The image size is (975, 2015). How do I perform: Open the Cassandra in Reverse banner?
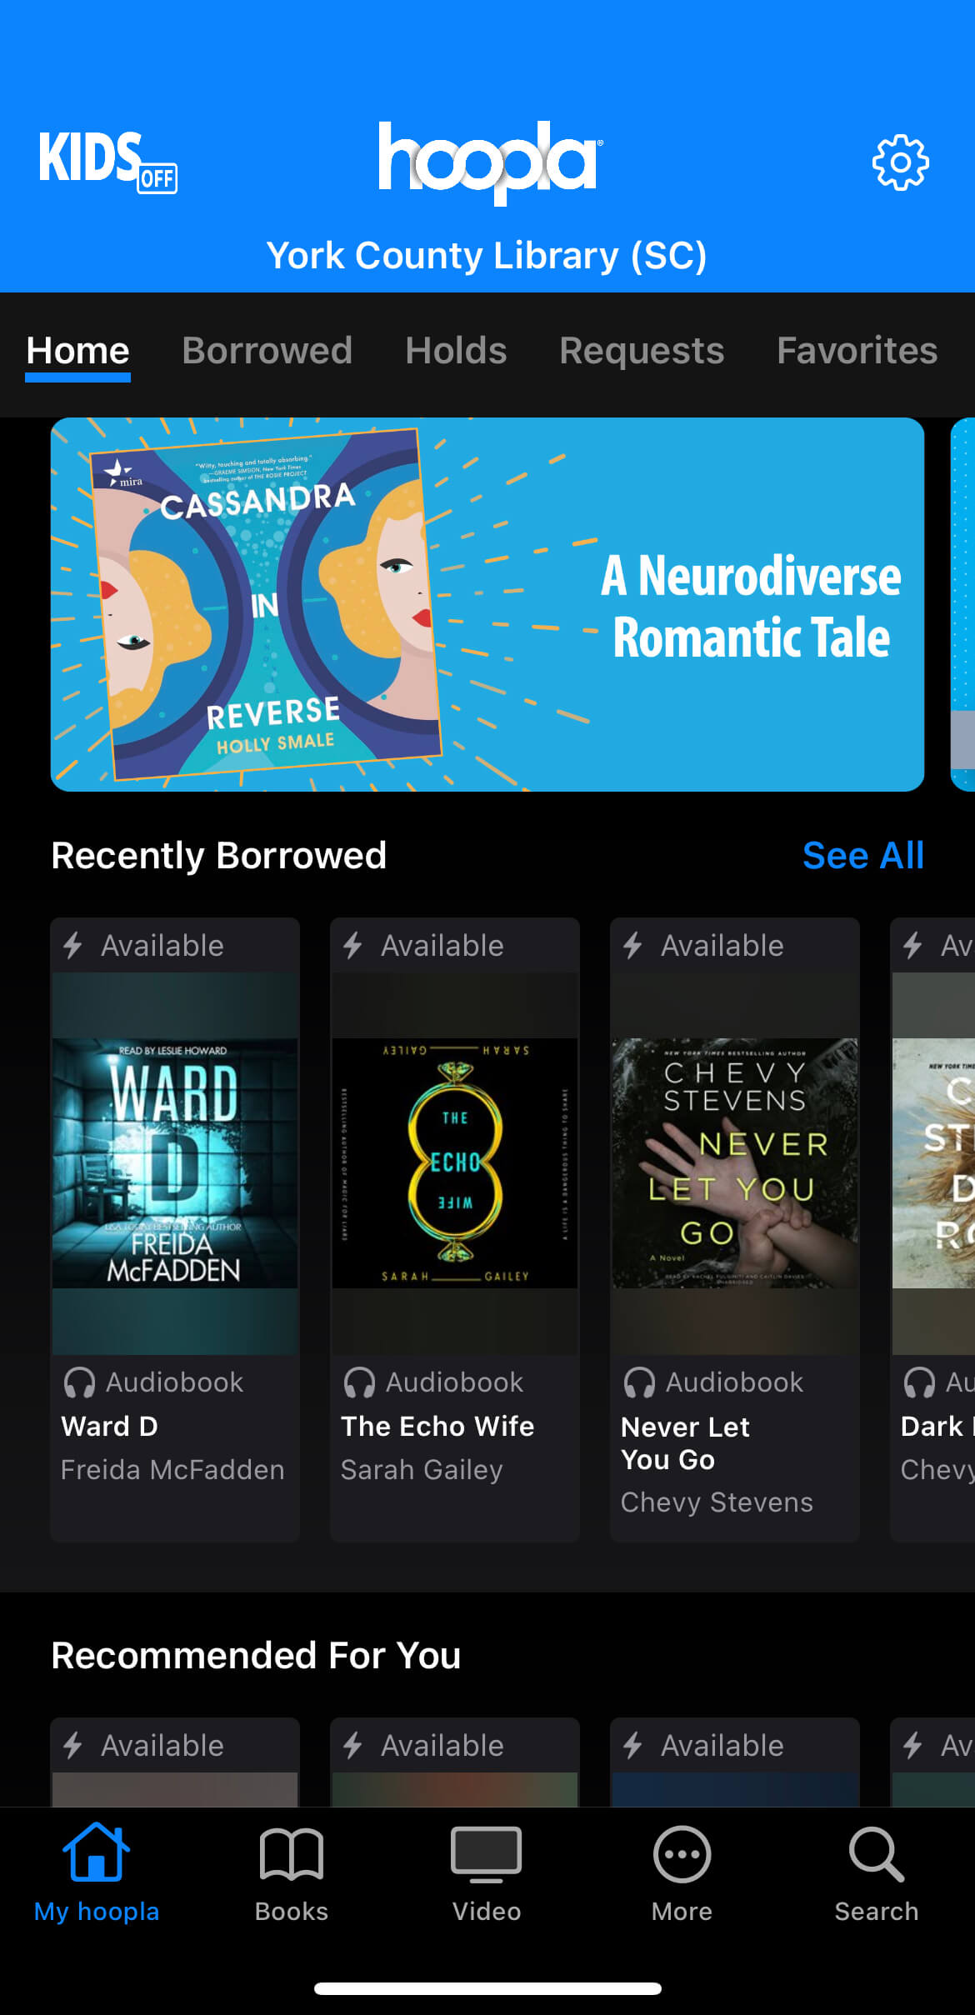pyautogui.click(x=487, y=604)
